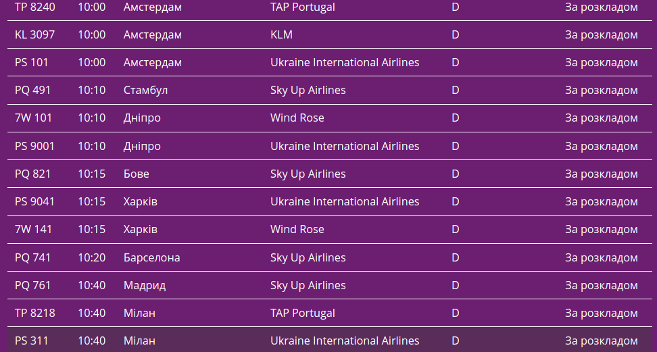Click the Барселона destination
657x352 pixels.
(x=151, y=257)
